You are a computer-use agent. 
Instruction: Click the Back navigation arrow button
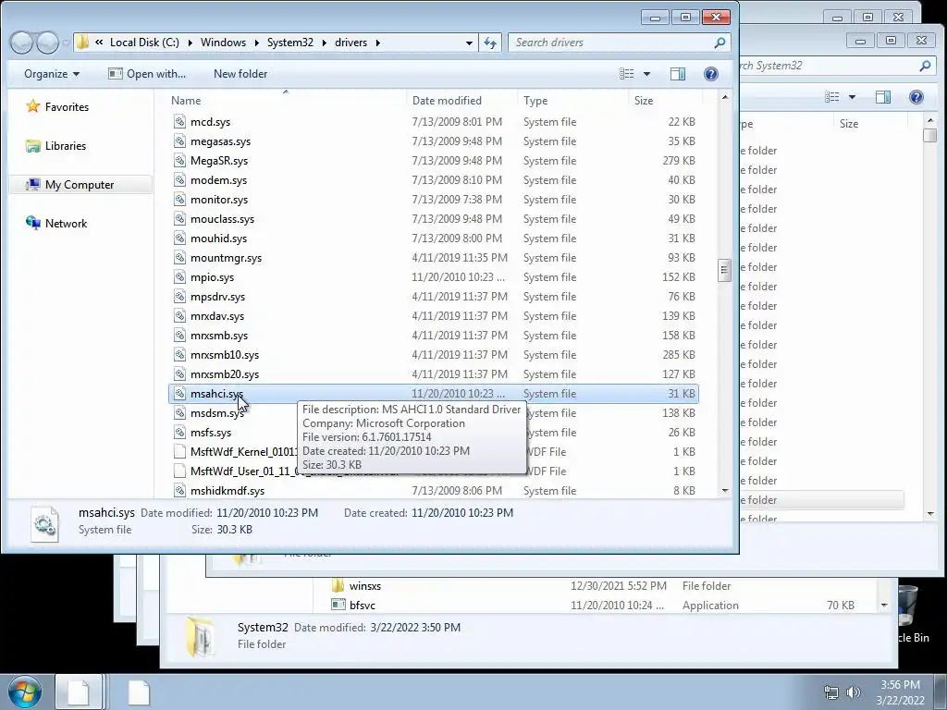pyautogui.click(x=21, y=43)
